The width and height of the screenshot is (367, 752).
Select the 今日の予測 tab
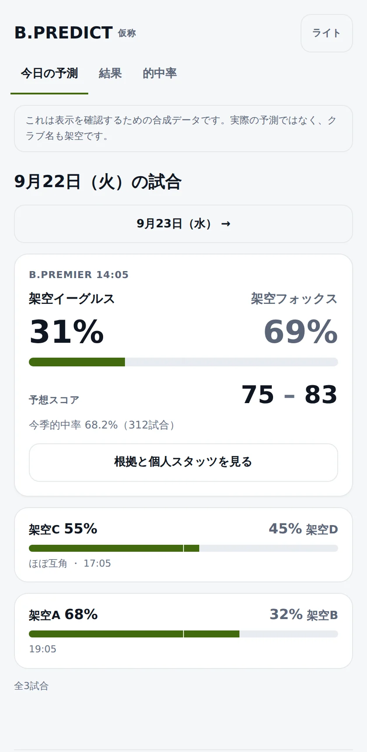49,73
